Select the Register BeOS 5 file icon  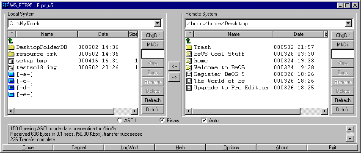[x=189, y=74]
